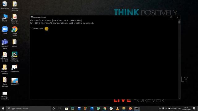The width and height of the screenshot is (198, 111).
Task: Open Microsoft Store from the taskbar
Action: pyautogui.click(x=66, y=108)
